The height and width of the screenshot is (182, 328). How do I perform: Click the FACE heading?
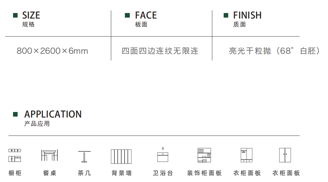point(146,15)
